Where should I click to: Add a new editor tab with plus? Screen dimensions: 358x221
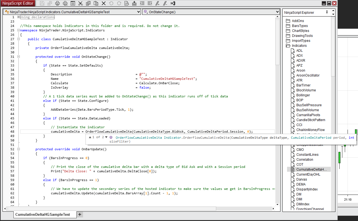point(80,214)
